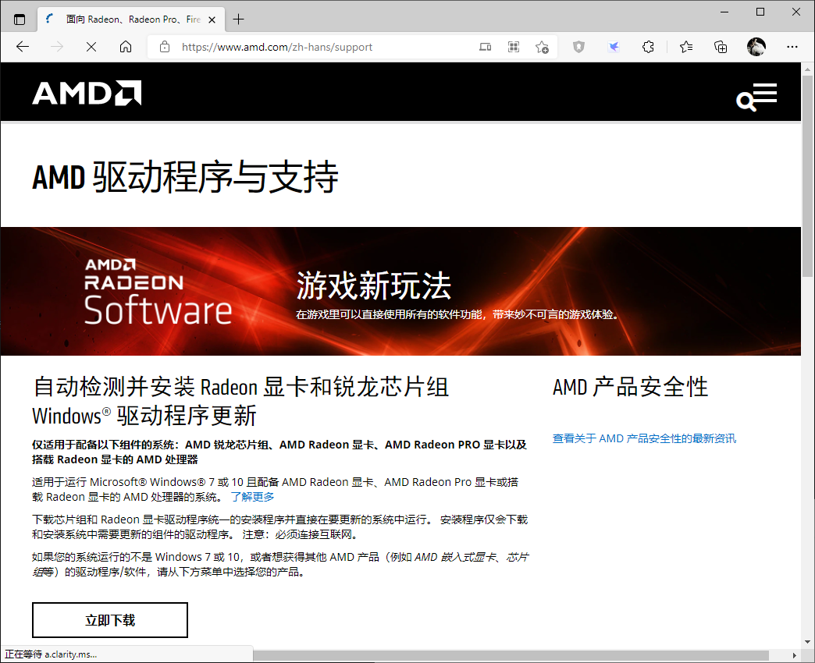Open the tab actions menu icon

[20, 19]
